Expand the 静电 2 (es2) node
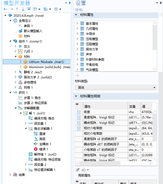The height and width of the screenshot is (184, 163). (x=15, y=72)
